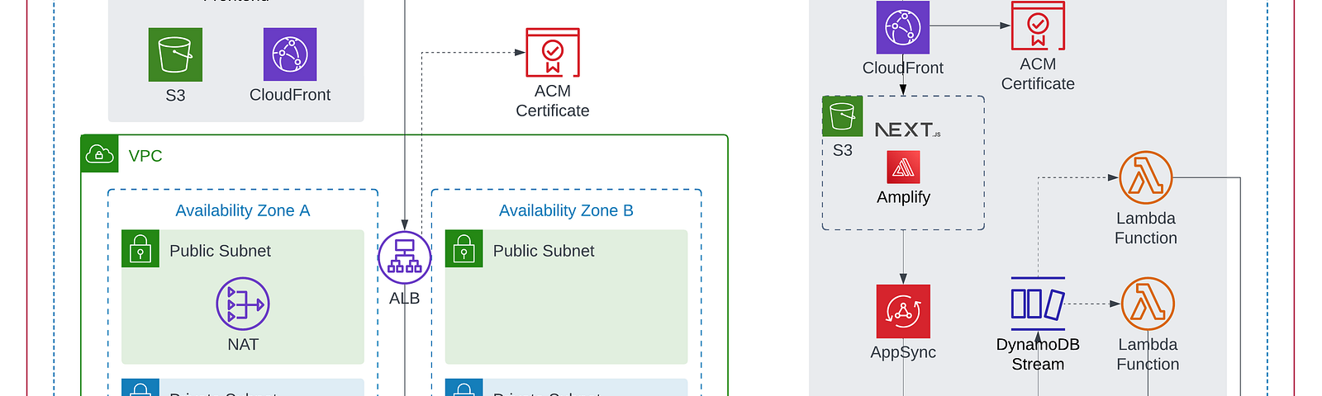
Task: Select the 'Public Subnet' label in Availability Zone A
Action: 220,251
